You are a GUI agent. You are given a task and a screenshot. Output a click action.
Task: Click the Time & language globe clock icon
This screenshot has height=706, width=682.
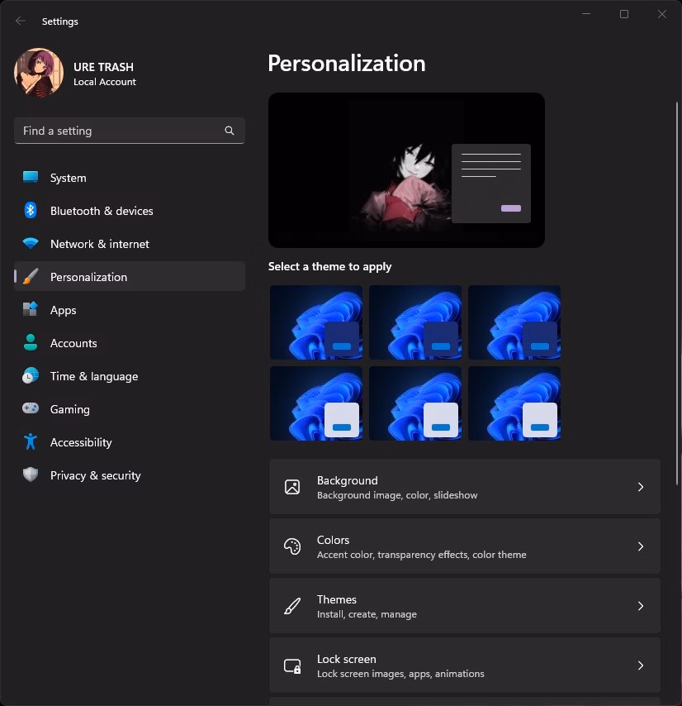[x=31, y=375]
